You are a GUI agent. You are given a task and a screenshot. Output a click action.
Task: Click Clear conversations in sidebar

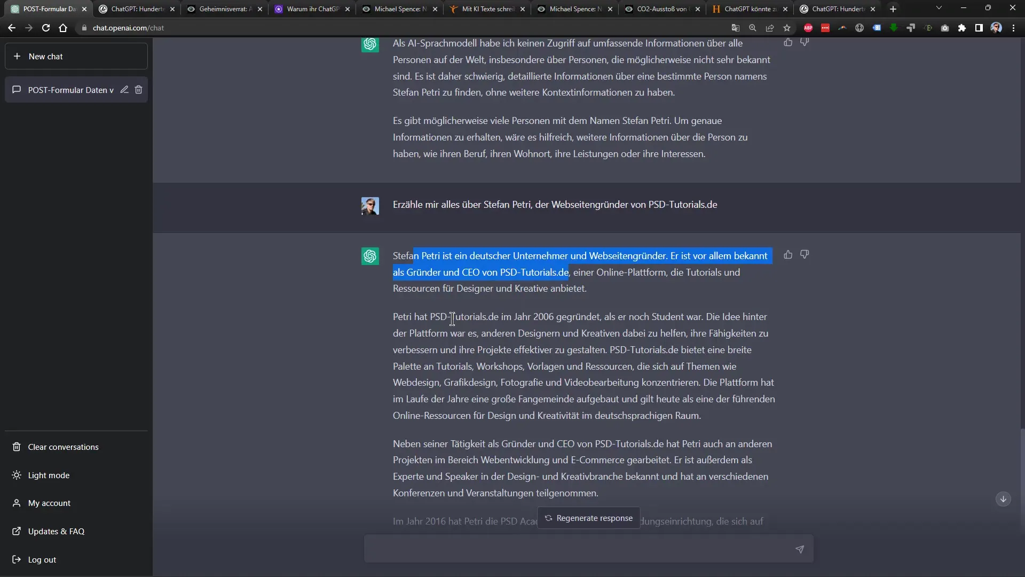pyautogui.click(x=64, y=447)
